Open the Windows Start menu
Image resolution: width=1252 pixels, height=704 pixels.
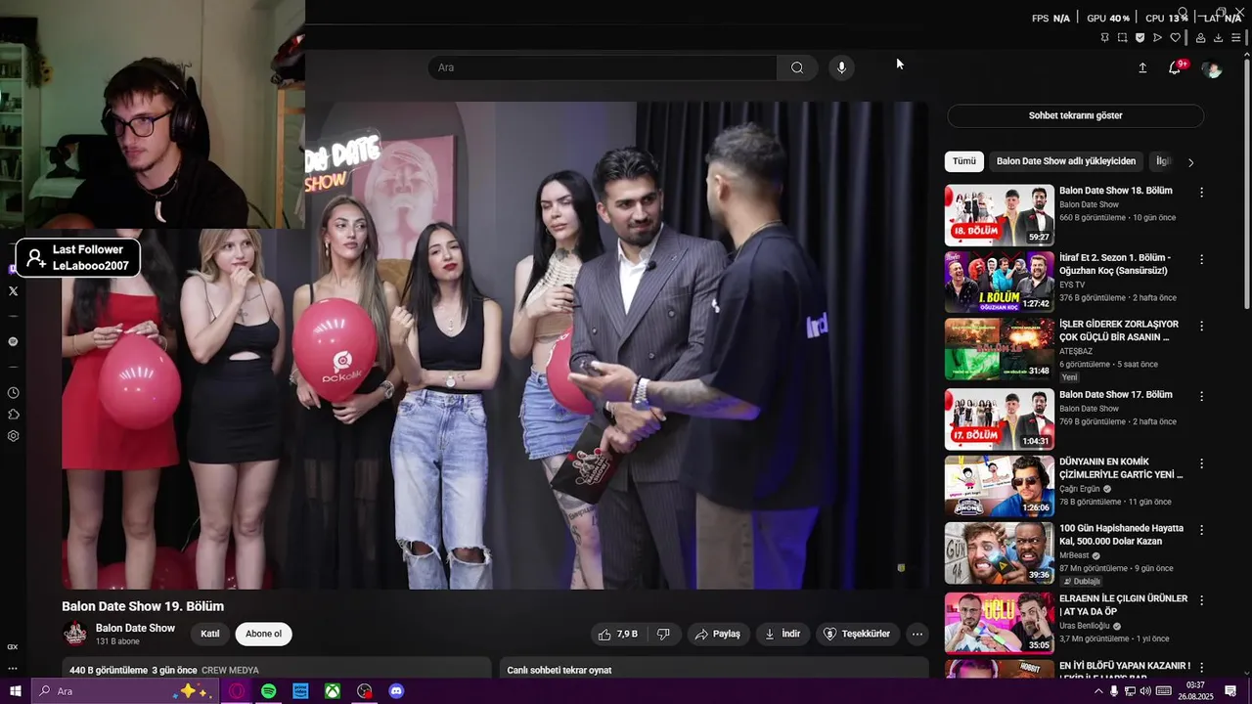coord(16,691)
